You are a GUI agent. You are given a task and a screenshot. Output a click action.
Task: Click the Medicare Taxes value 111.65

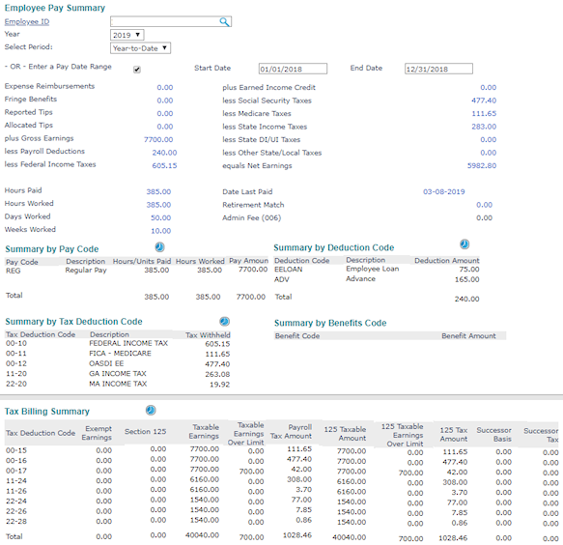(484, 113)
